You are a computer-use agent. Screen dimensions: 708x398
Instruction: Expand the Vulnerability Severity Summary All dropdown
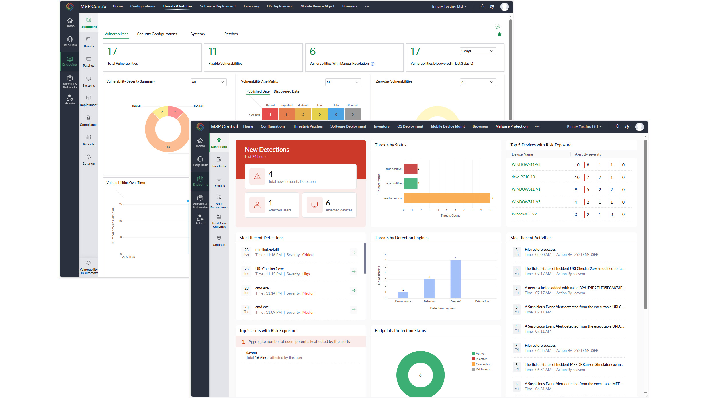[208, 82]
